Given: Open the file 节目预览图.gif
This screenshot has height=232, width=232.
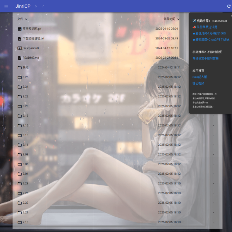Looking at the screenshot, I should click(32, 29).
